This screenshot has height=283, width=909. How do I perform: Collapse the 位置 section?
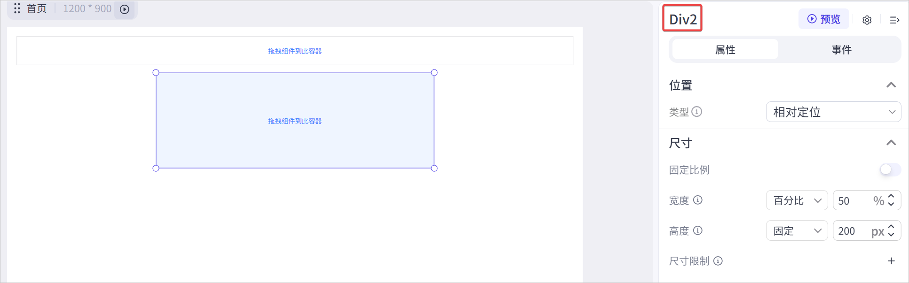(891, 85)
